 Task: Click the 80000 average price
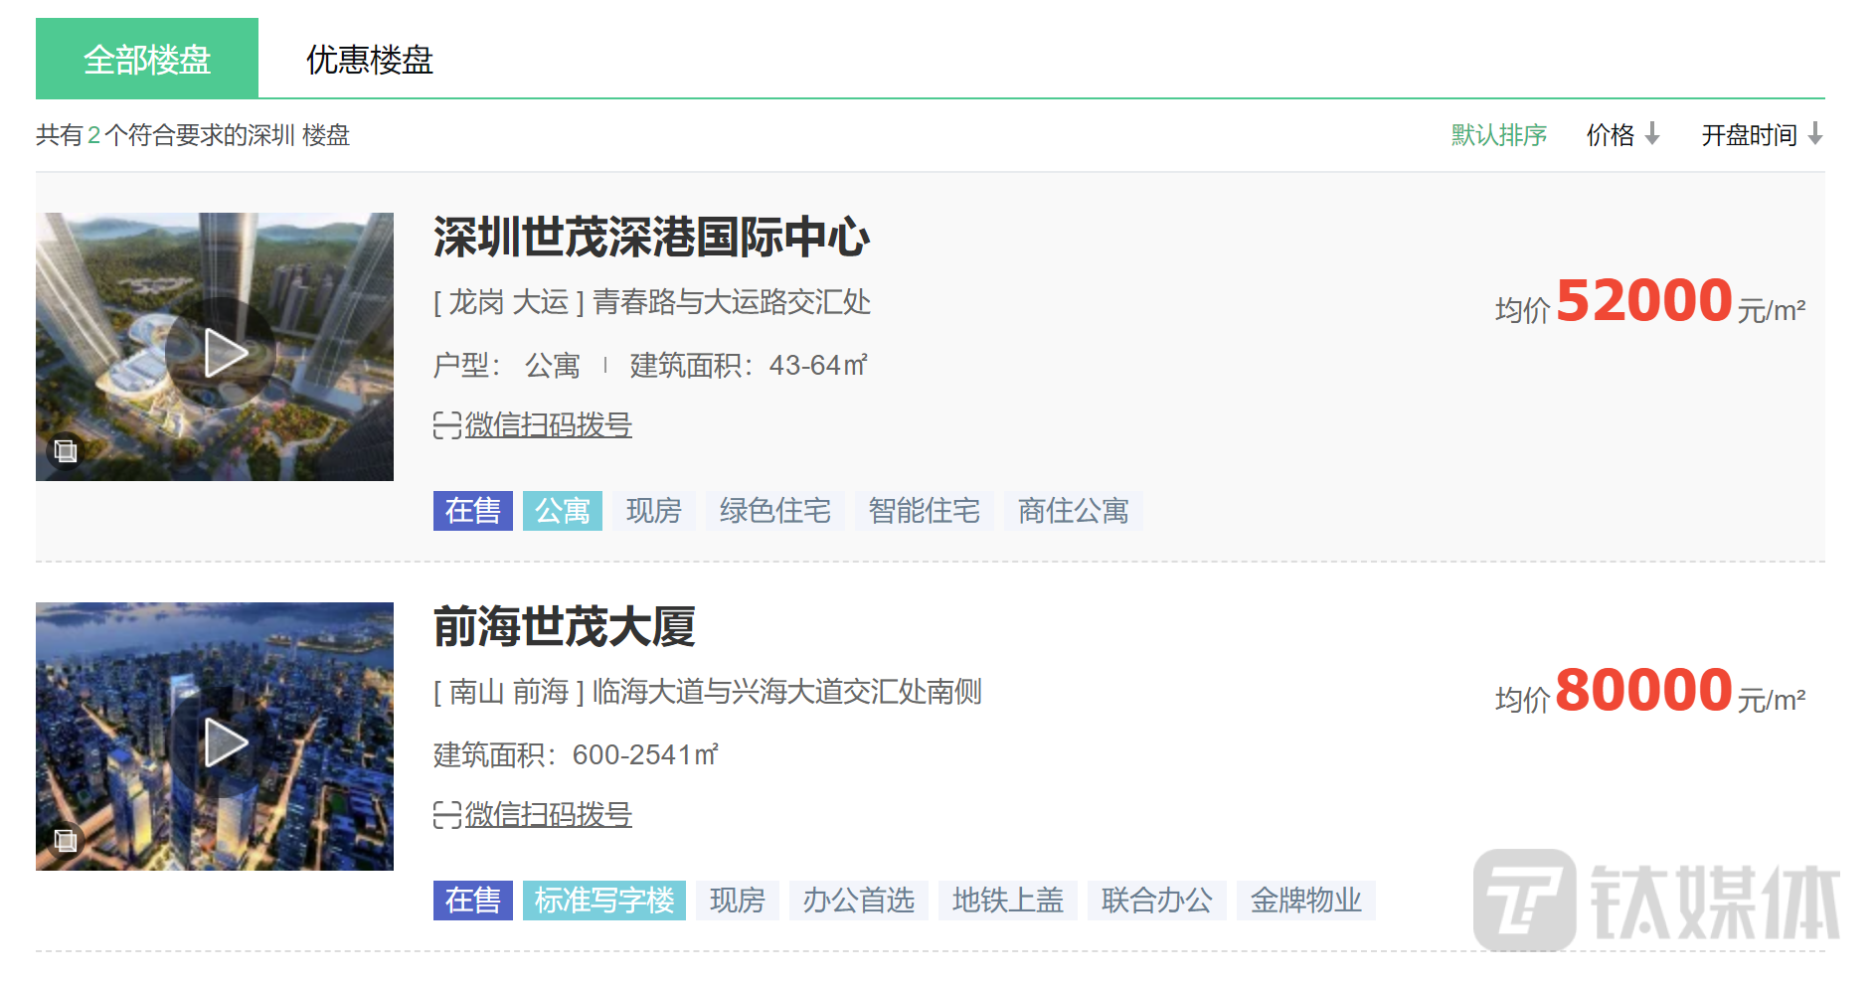pyautogui.click(x=1644, y=691)
